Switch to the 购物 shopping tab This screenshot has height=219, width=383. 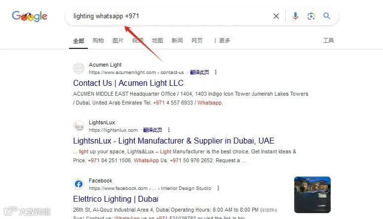98,40
